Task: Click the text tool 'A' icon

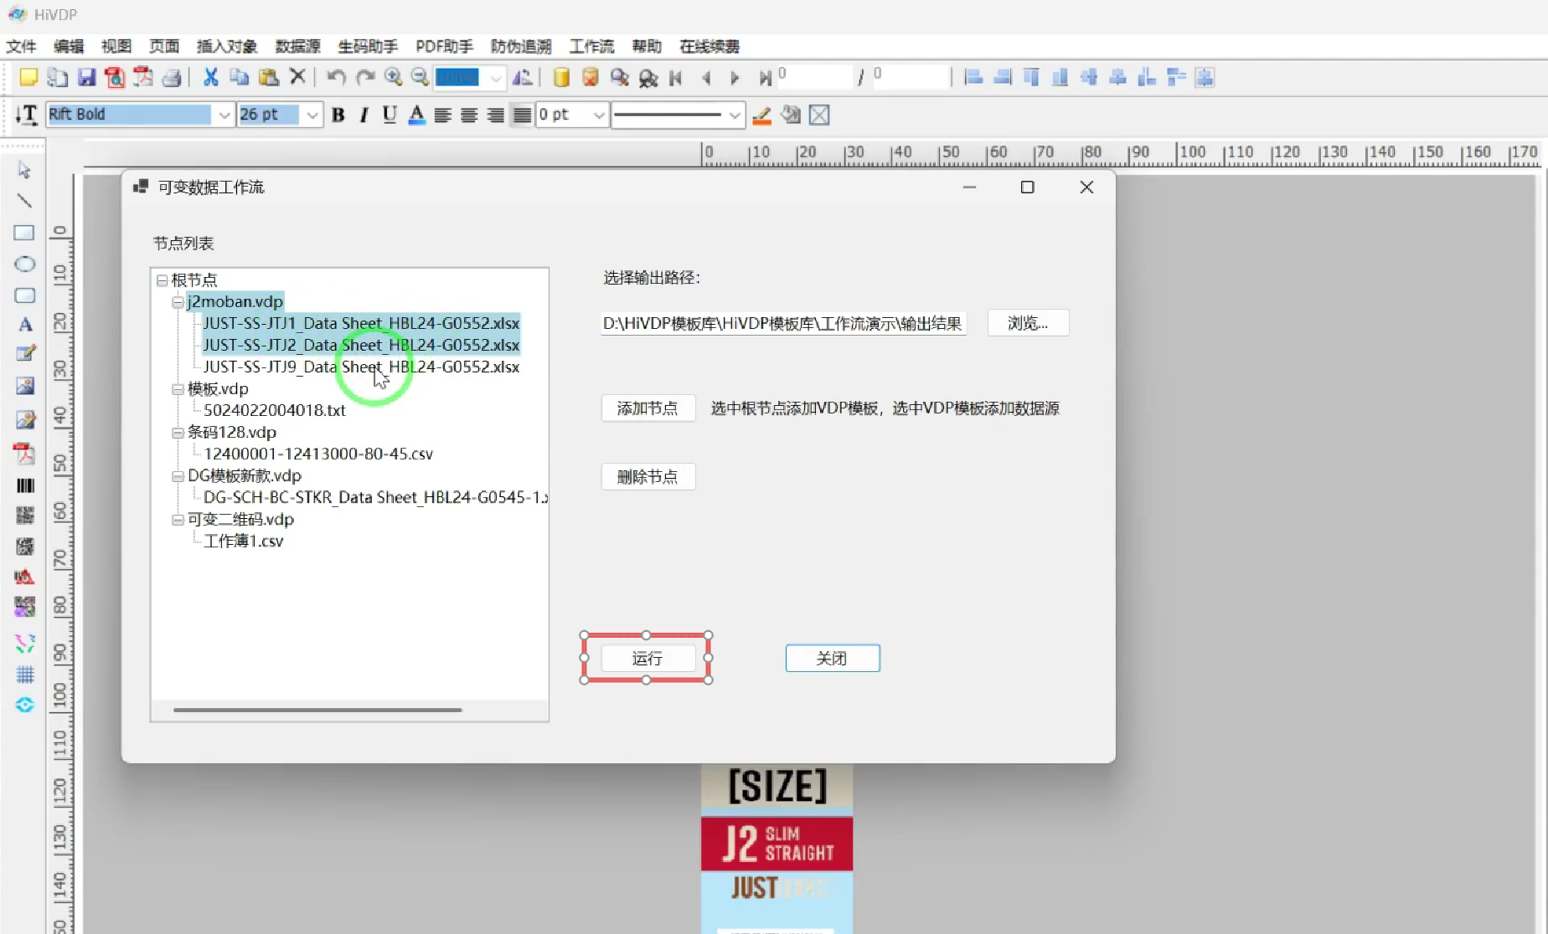Action: [x=25, y=325]
